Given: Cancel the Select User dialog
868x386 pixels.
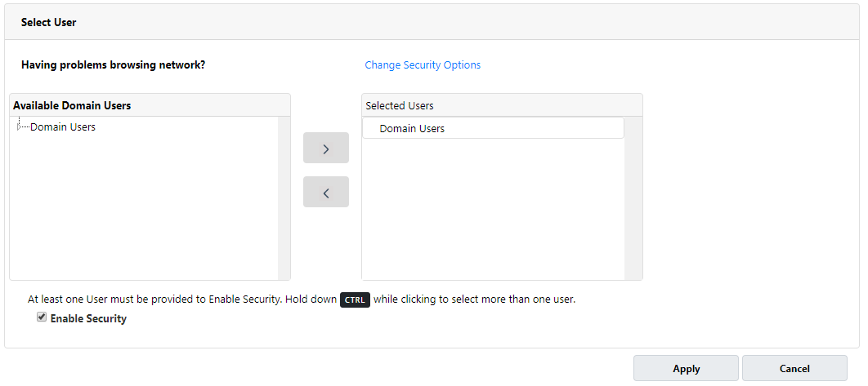Looking at the screenshot, I should (794, 368).
